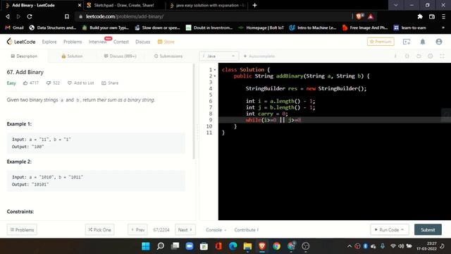
Task: Open Problems in LeetCode navbar
Action: [73, 42]
